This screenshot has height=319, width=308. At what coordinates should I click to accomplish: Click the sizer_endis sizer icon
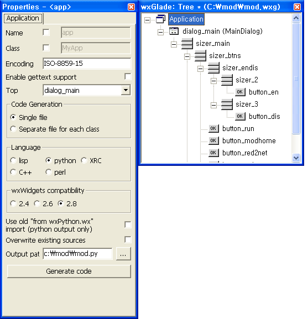[x=213, y=68]
